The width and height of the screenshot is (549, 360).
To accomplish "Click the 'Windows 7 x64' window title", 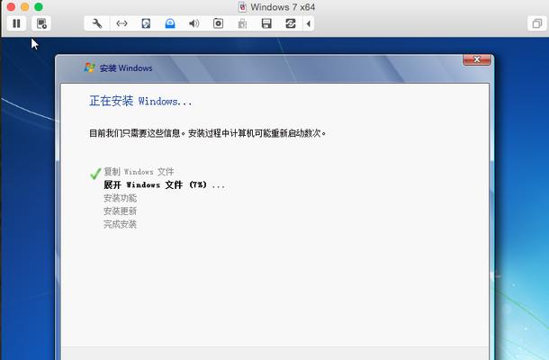I will pyautogui.click(x=283, y=7).
